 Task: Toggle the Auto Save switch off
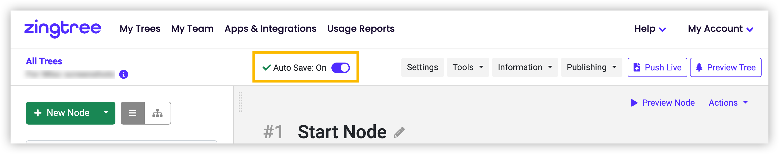(340, 68)
